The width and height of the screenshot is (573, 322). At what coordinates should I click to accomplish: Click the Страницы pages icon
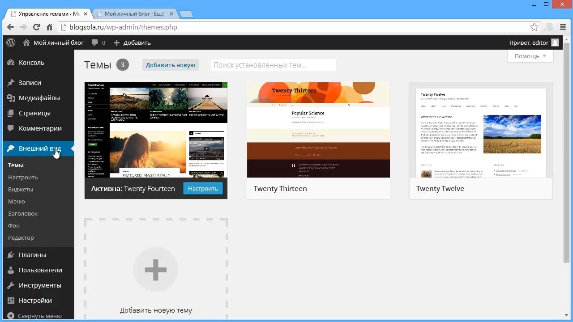click(11, 113)
